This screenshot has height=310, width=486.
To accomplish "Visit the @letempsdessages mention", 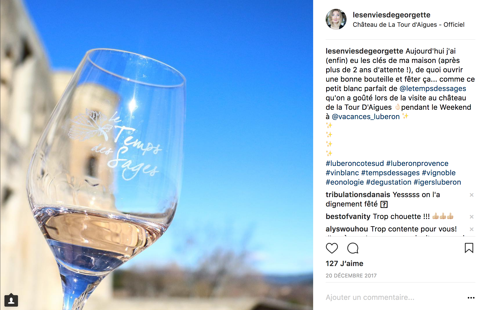I will click(433, 89).
